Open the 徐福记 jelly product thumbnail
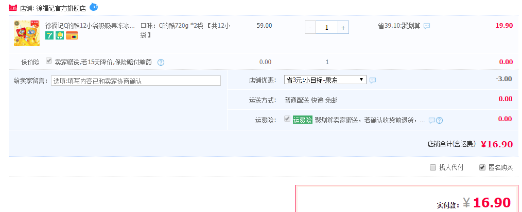The image size is (522, 212). [27, 33]
